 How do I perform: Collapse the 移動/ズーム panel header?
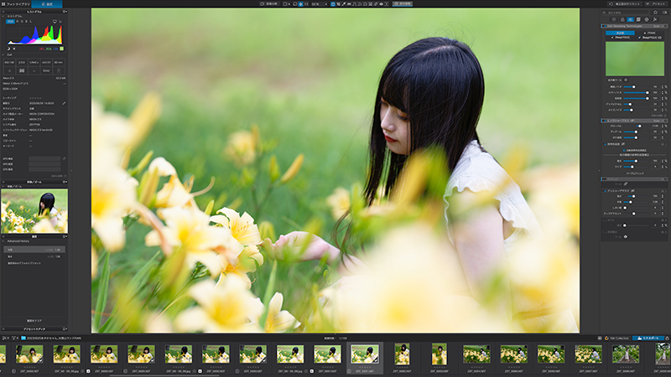pyautogui.click(x=34, y=182)
